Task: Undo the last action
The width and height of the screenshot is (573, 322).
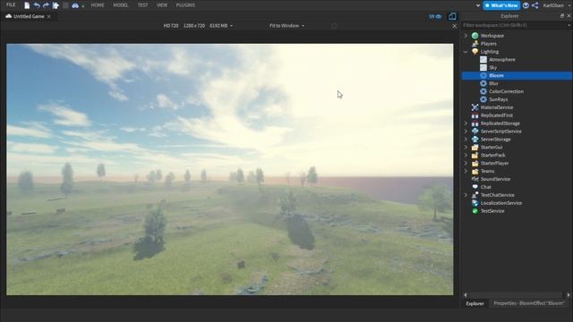Action: click(x=37, y=5)
